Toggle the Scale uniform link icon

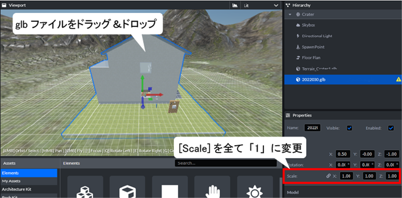click(328, 176)
